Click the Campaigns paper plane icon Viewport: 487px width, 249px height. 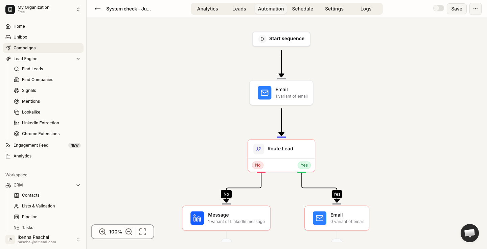tap(8, 48)
